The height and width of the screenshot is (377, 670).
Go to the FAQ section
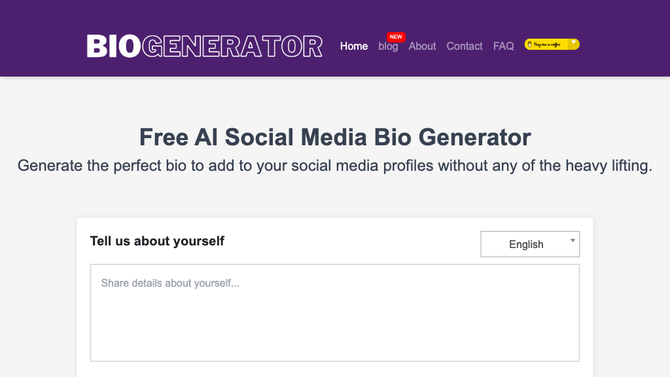pos(503,46)
